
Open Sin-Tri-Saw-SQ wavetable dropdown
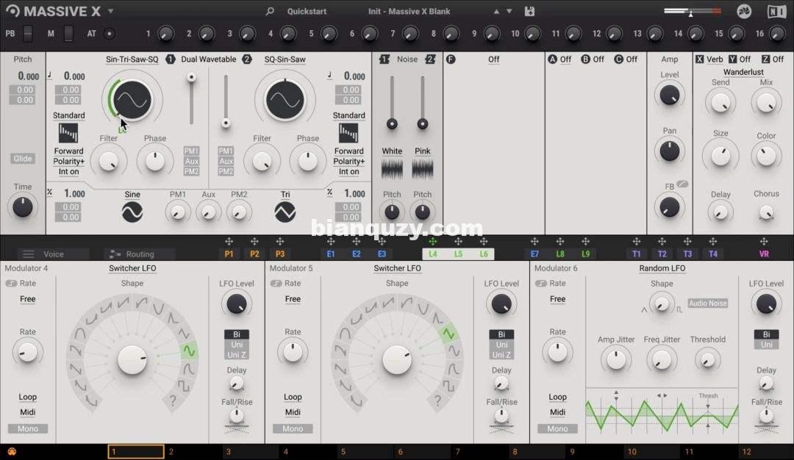(132, 60)
